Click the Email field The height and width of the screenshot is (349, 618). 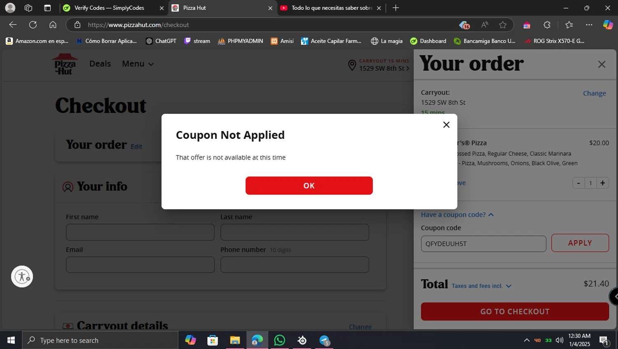140,265
